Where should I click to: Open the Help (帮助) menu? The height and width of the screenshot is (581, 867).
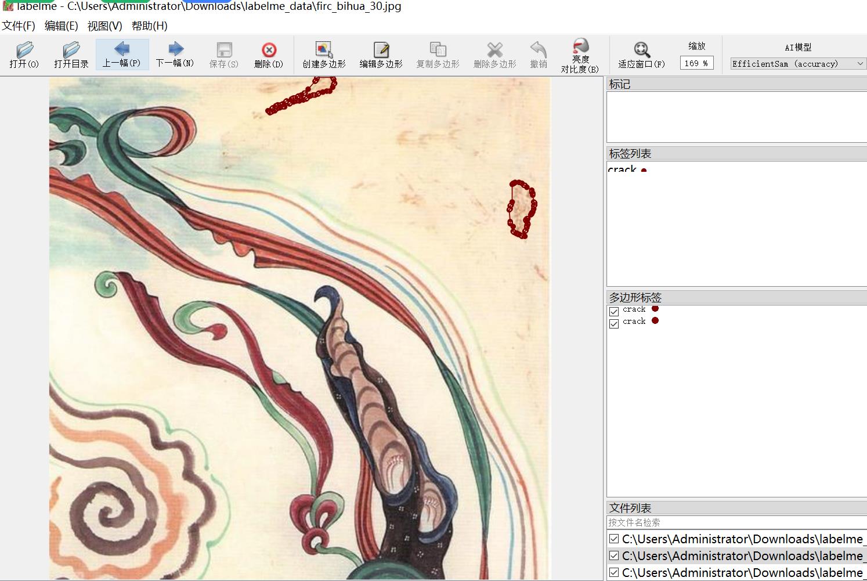click(x=149, y=26)
